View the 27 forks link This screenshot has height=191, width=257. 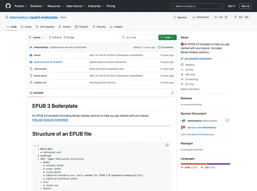tap(188, 84)
